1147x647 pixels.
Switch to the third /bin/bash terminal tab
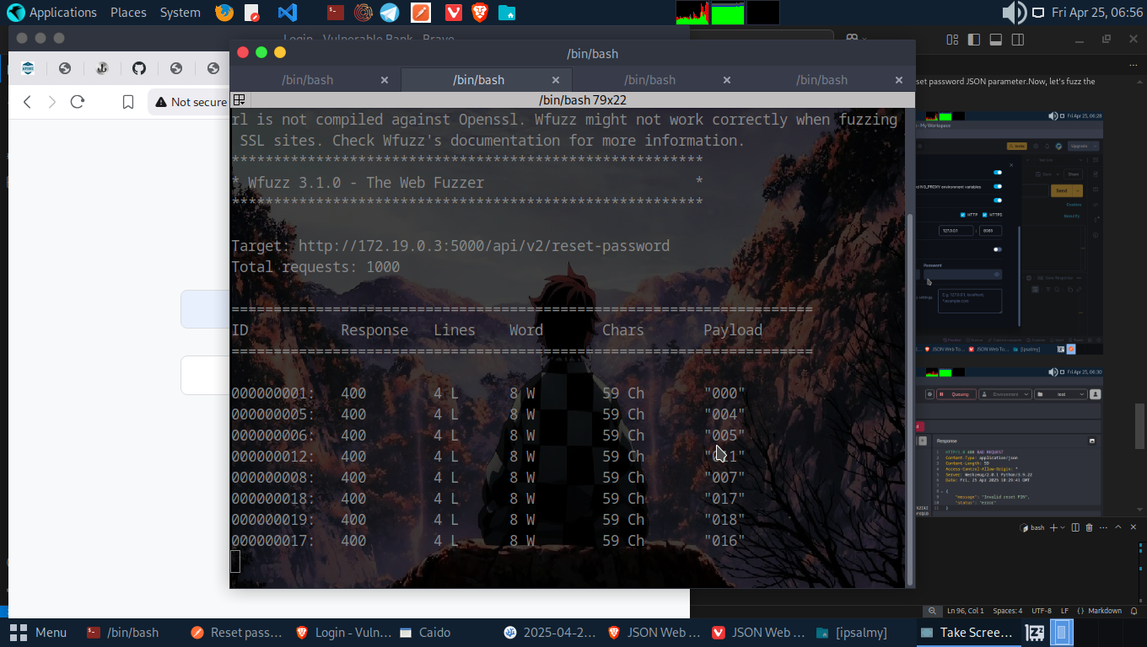click(649, 80)
